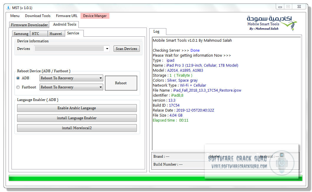The width and height of the screenshot is (312, 192).
Task: Open the ADB reboot mode dropdown
Action: [71, 78]
